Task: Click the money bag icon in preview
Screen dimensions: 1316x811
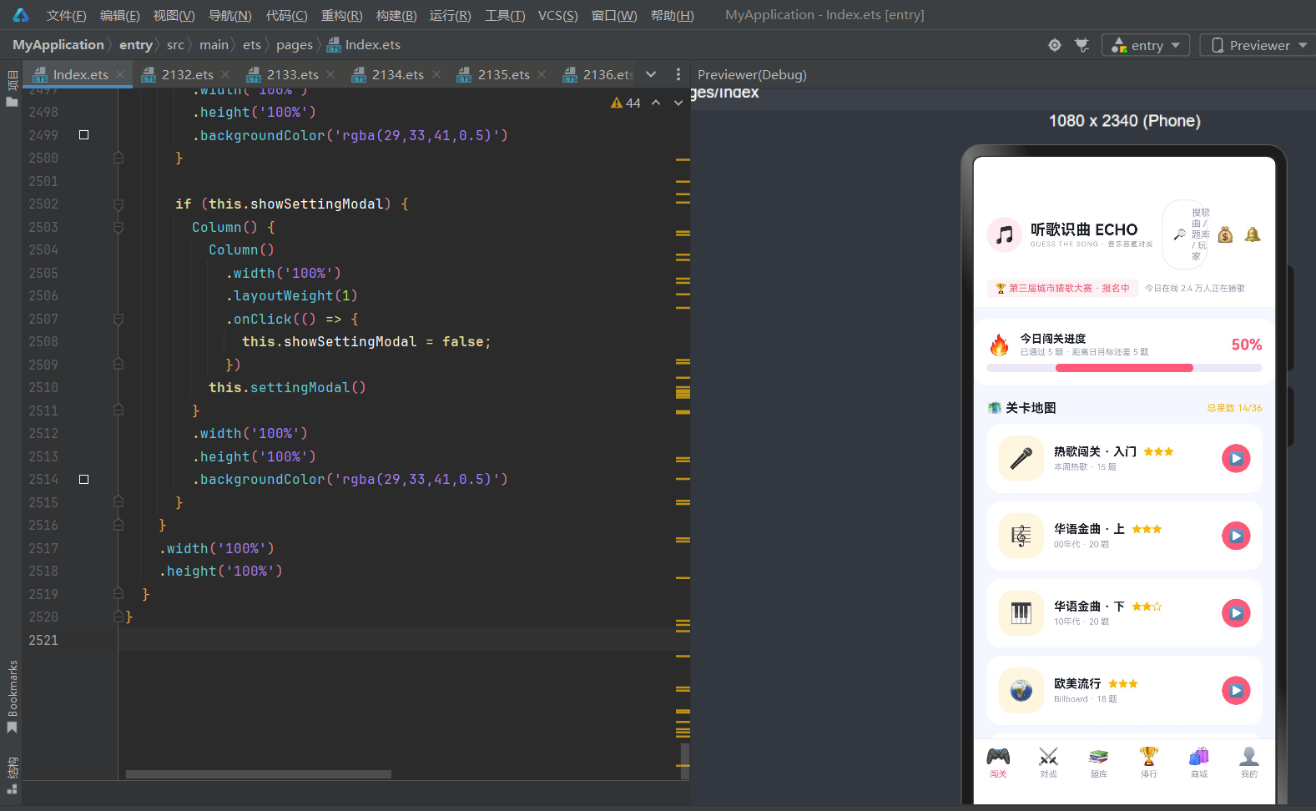Action: [1225, 234]
